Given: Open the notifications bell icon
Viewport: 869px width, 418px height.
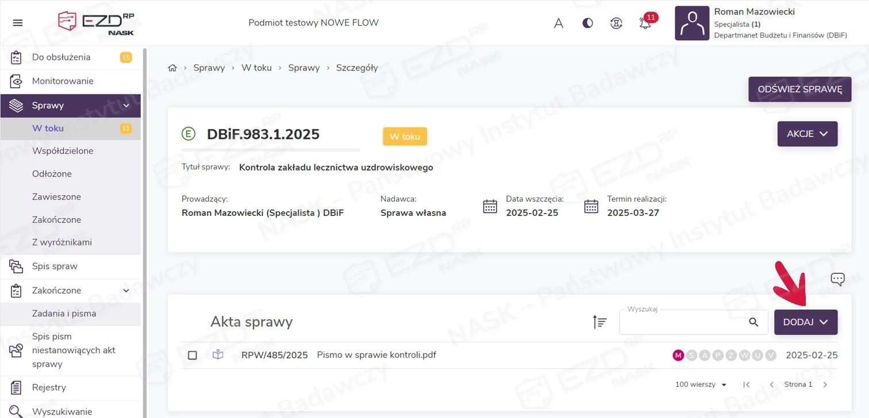Looking at the screenshot, I should 645,24.
